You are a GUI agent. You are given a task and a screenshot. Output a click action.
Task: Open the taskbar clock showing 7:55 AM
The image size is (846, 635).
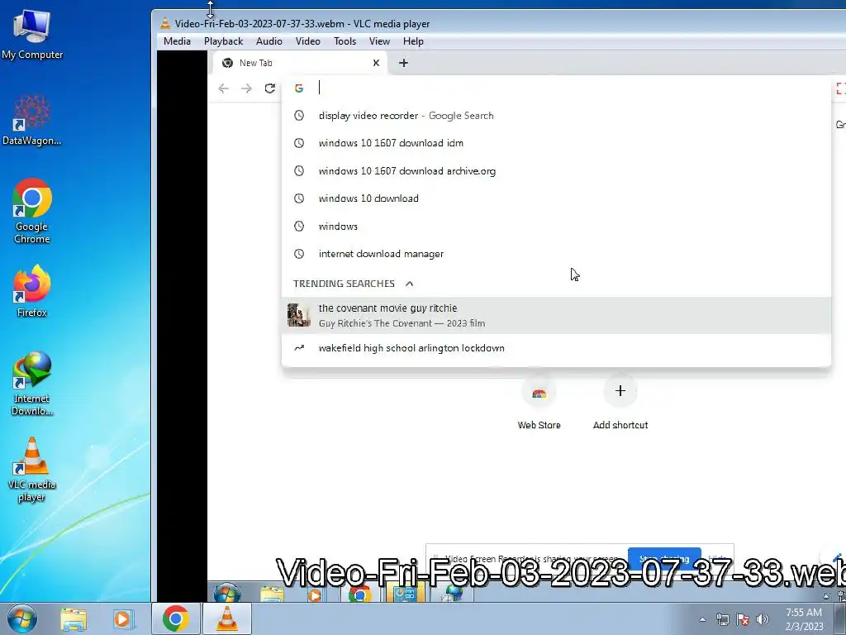coord(804,619)
